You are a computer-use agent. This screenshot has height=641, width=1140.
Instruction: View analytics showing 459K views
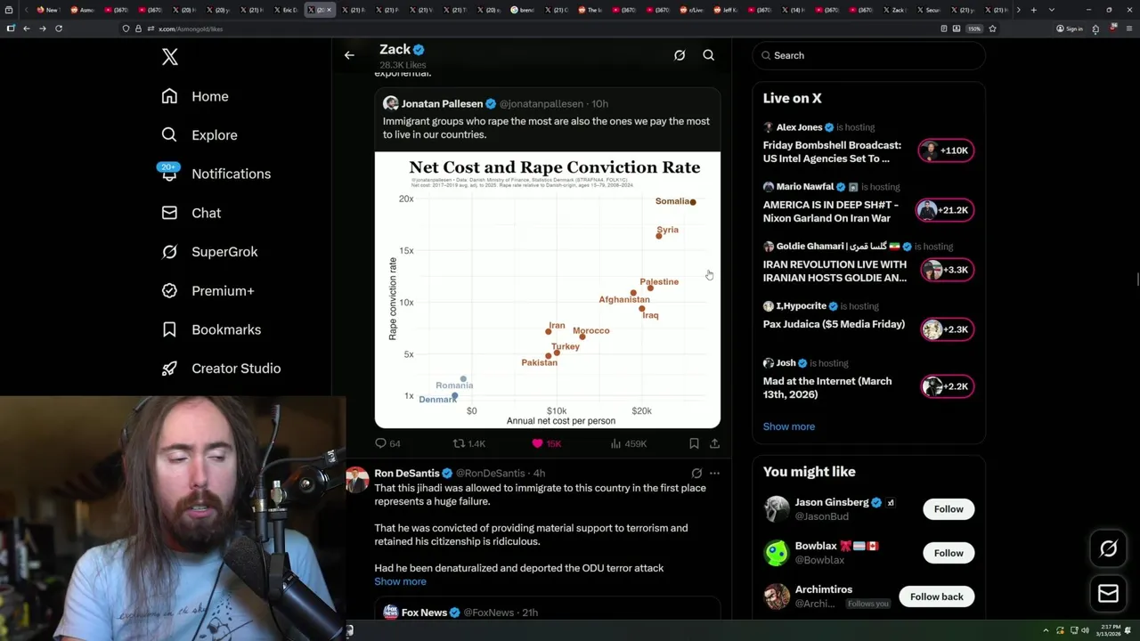coord(629,443)
